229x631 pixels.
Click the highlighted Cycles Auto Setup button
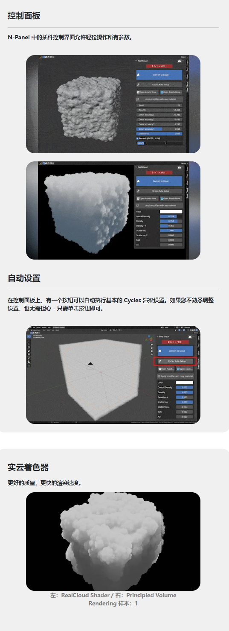(175, 361)
